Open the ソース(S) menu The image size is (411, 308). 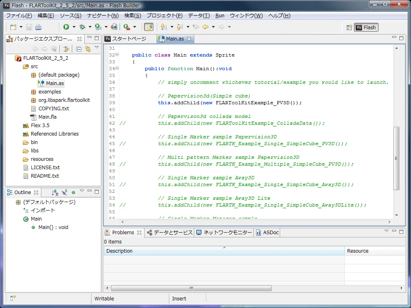point(71,16)
